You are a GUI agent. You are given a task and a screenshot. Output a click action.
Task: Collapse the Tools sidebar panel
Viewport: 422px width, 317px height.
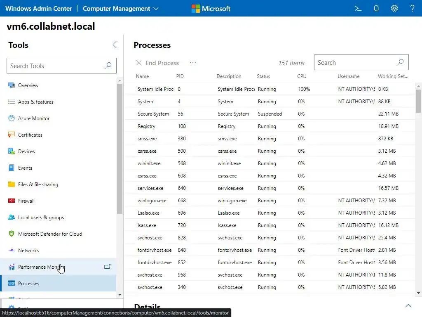click(x=115, y=45)
